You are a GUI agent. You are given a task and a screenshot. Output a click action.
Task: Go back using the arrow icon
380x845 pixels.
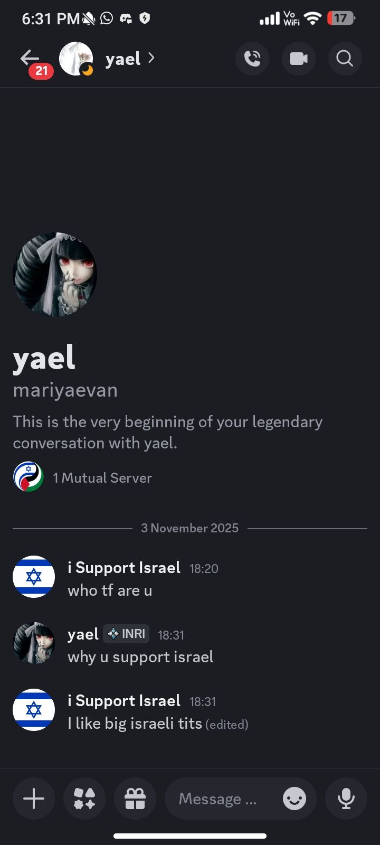coord(30,58)
